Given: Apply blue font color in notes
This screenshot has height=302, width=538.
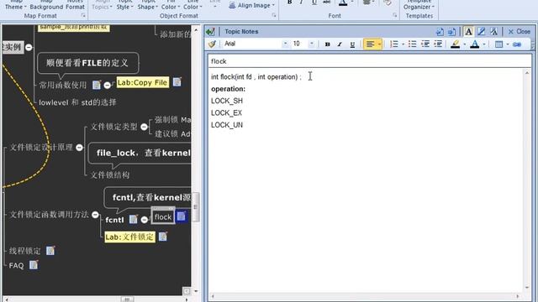Looking at the screenshot, I should point(474,44).
